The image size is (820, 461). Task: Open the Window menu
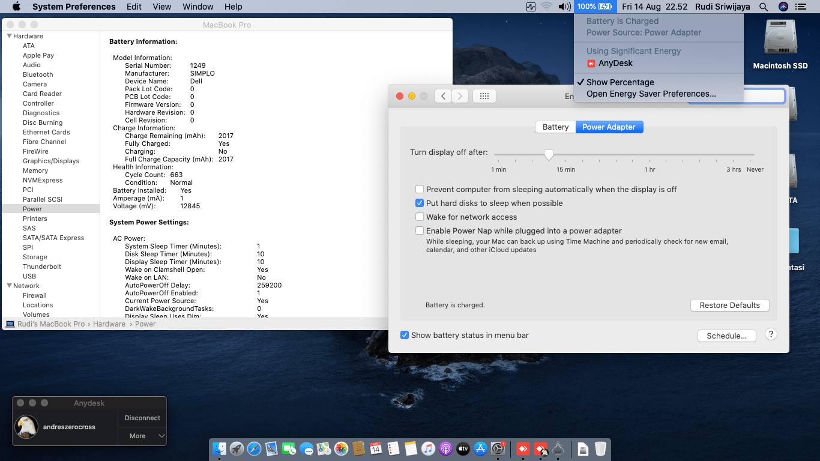[198, 7]
